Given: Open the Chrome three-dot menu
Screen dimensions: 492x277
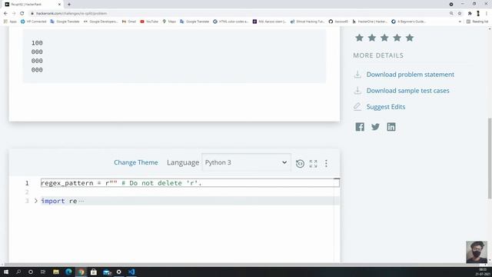Looking at the screenshot, I should click(487, 14).
